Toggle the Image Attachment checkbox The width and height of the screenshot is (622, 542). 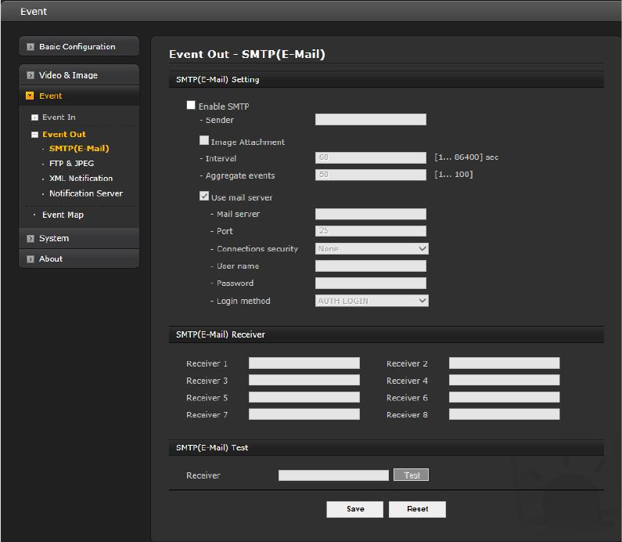204,142
